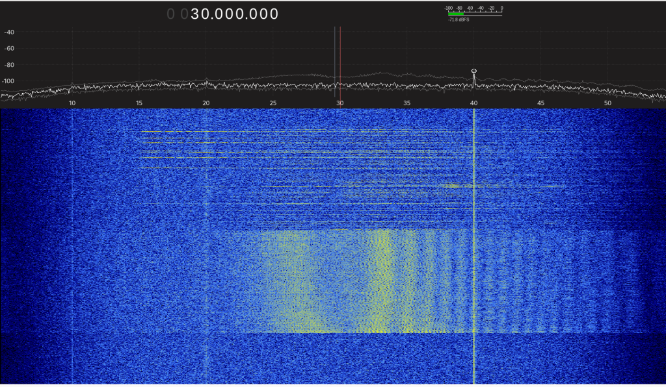The width and height of the screenshot is (666, 387).
Task: Click the 50 frequency axis label
Action: (607, 103)
